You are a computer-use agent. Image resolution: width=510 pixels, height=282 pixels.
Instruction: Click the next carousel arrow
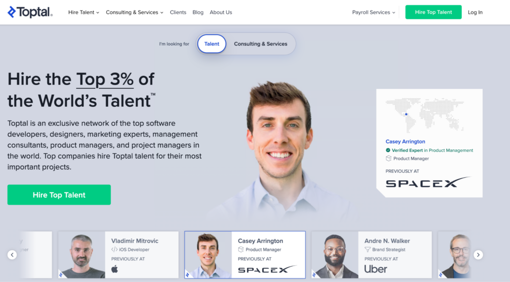click(478, 255)
